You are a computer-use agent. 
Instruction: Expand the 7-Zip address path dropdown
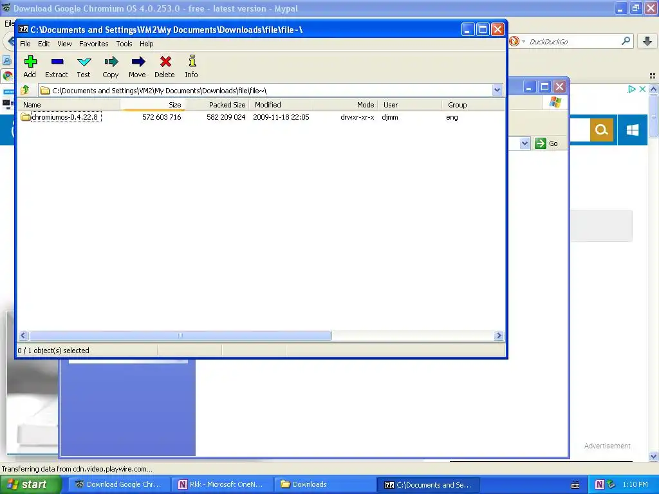(497, 90)
